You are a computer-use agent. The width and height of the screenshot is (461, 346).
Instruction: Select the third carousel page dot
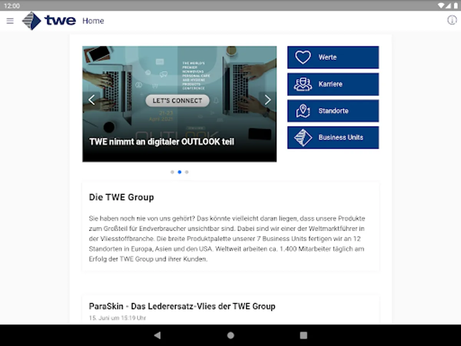coord(187,172)
